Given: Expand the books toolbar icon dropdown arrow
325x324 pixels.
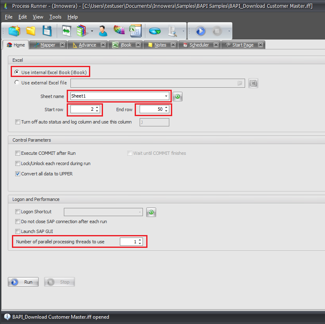Looking at the screenshot, I should 91,31.
